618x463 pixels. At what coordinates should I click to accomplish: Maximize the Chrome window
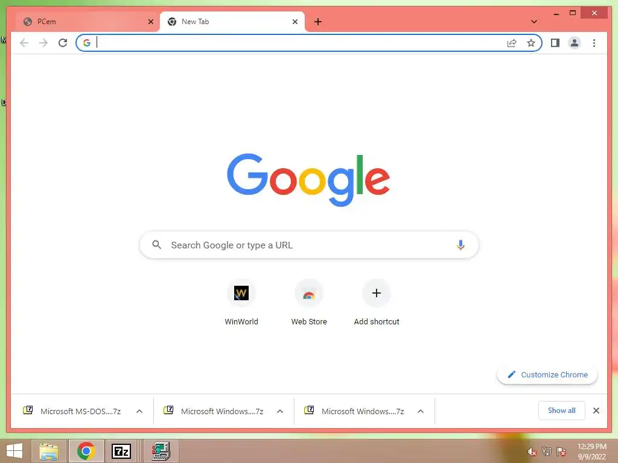pos(573,13)
